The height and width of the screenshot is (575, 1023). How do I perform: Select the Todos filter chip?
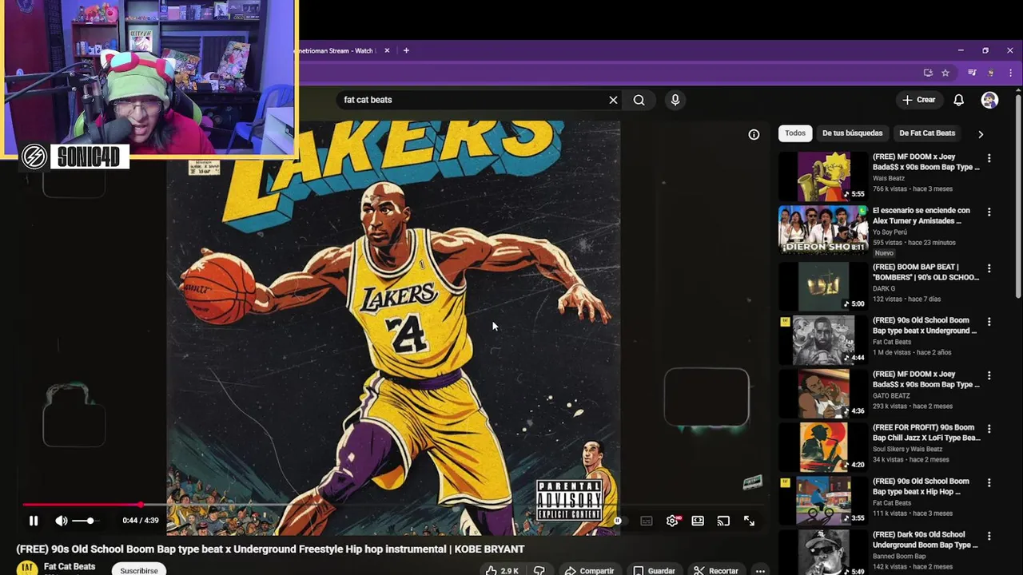coord(795,133)
